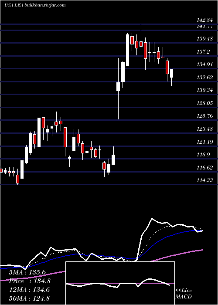Click the 'USA LEA bullkhan.tbrjar.com' watermark title
This screenshot has height=305, width=218.
point(35,5)
